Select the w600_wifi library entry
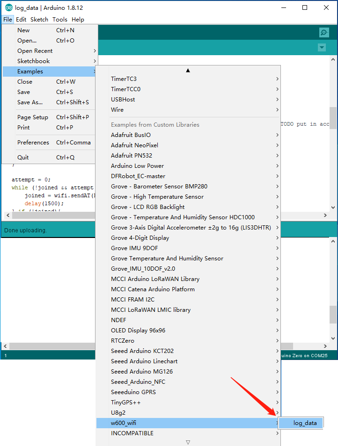 pos(188,423)
